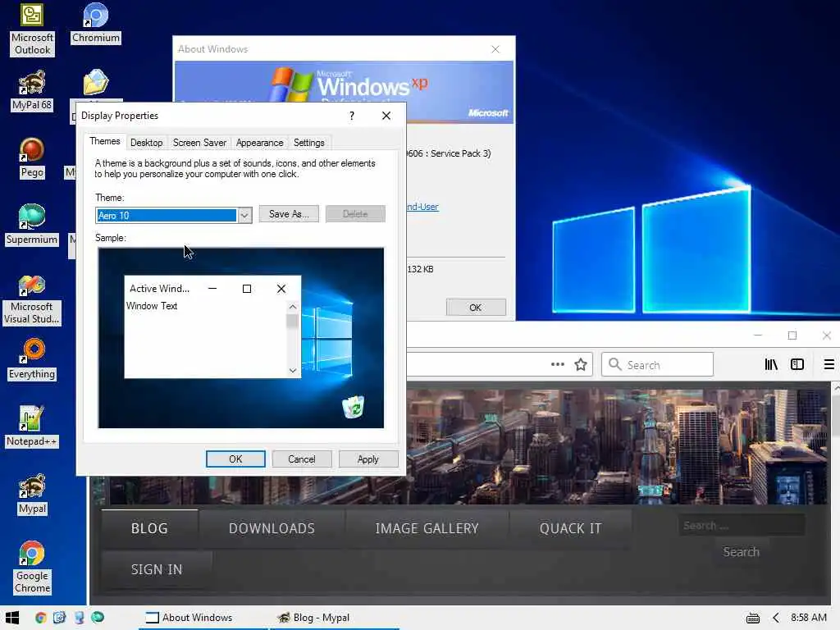Click OK in the About Windows dialog
840x630 pixels.
[476, 308]
